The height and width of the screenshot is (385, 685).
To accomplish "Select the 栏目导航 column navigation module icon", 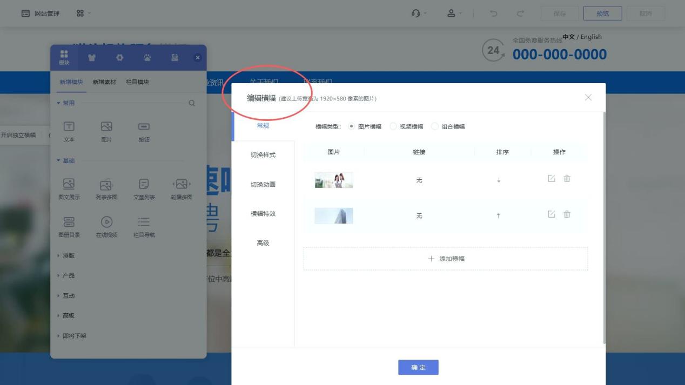I will [x=143, y=225].
